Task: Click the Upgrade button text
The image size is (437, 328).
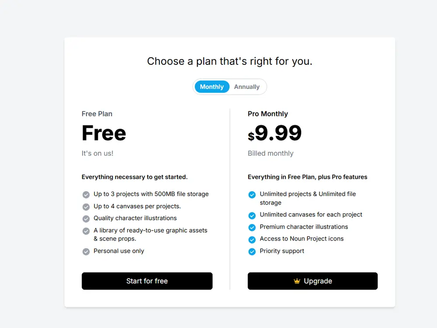Action: pos(318,281)
